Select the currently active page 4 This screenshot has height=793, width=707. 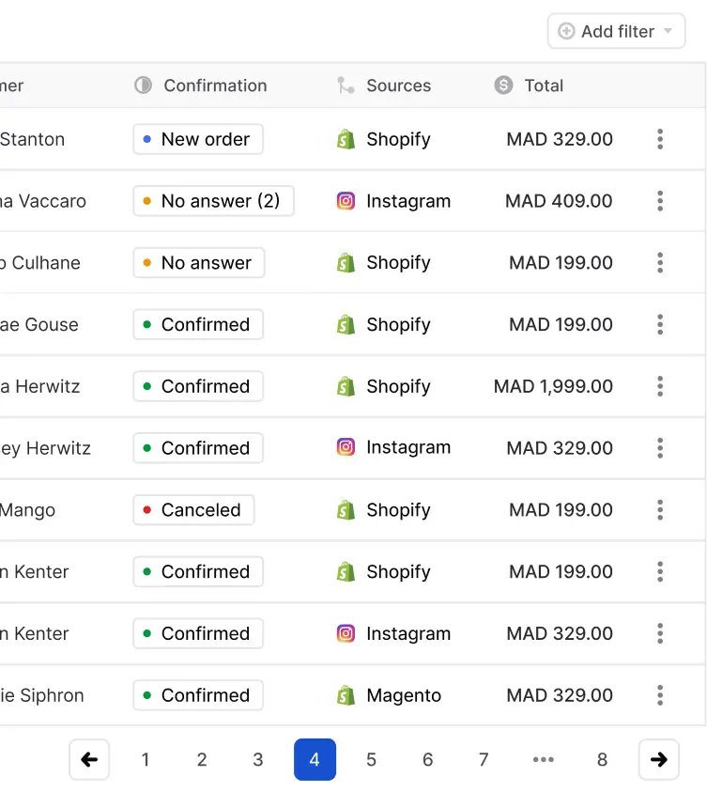(315, 759)
